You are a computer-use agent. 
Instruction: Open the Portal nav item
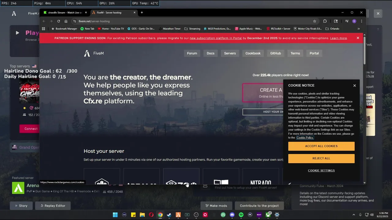314,53
